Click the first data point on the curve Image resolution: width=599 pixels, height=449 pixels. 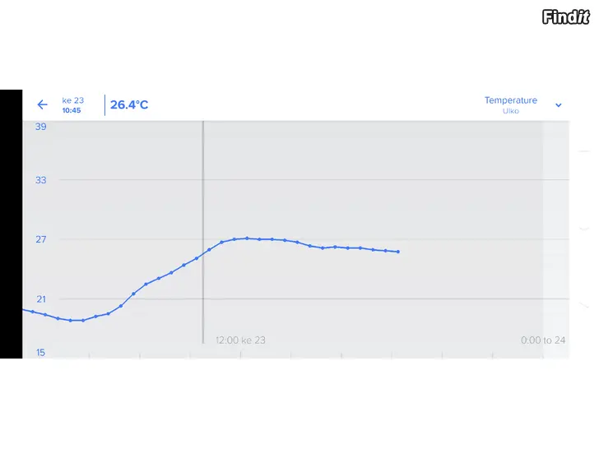33,312
